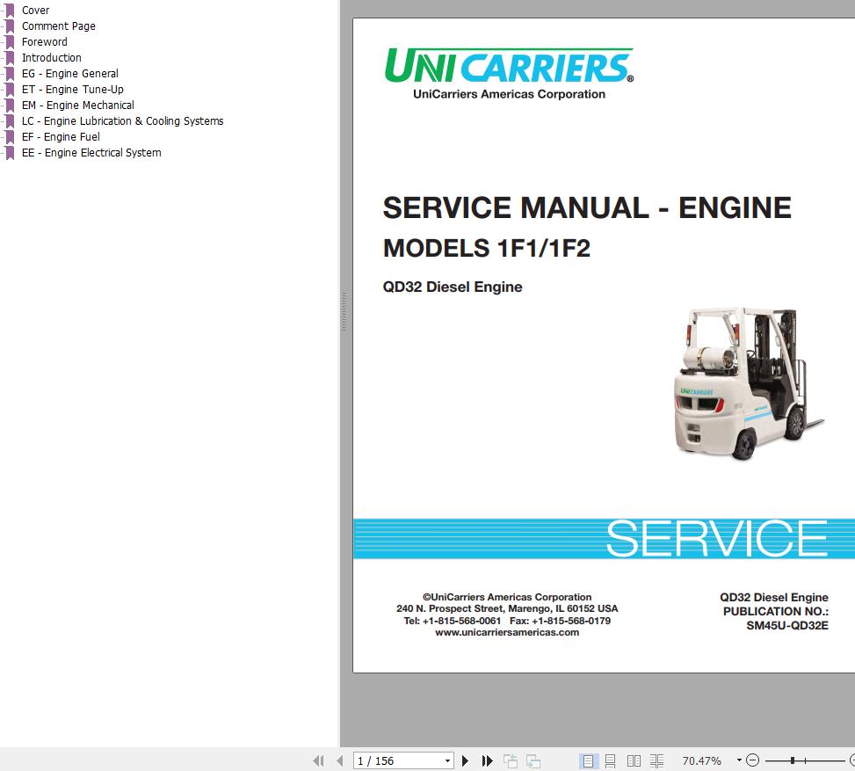Open the EE - Engine Electrical System bookmark

[91, 152]
